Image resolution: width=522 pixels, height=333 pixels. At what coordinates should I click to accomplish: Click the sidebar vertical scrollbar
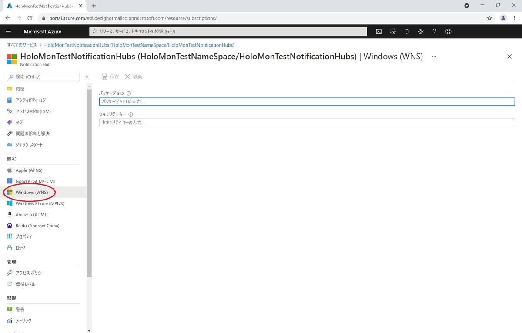coord(89,183)
